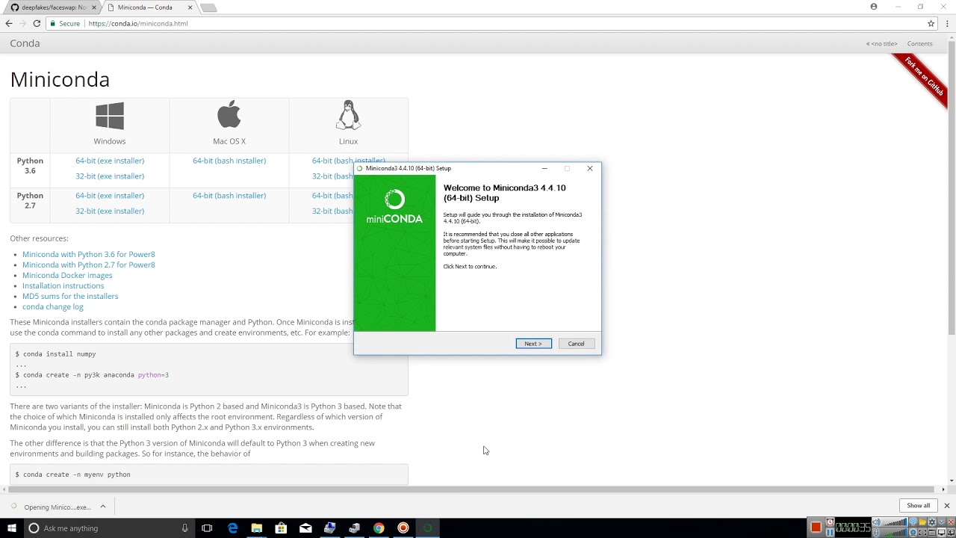The image size is (956, 538).
Task: Open Miniconda with Python 3.6 for Power8
Action: tap(89, 254)
